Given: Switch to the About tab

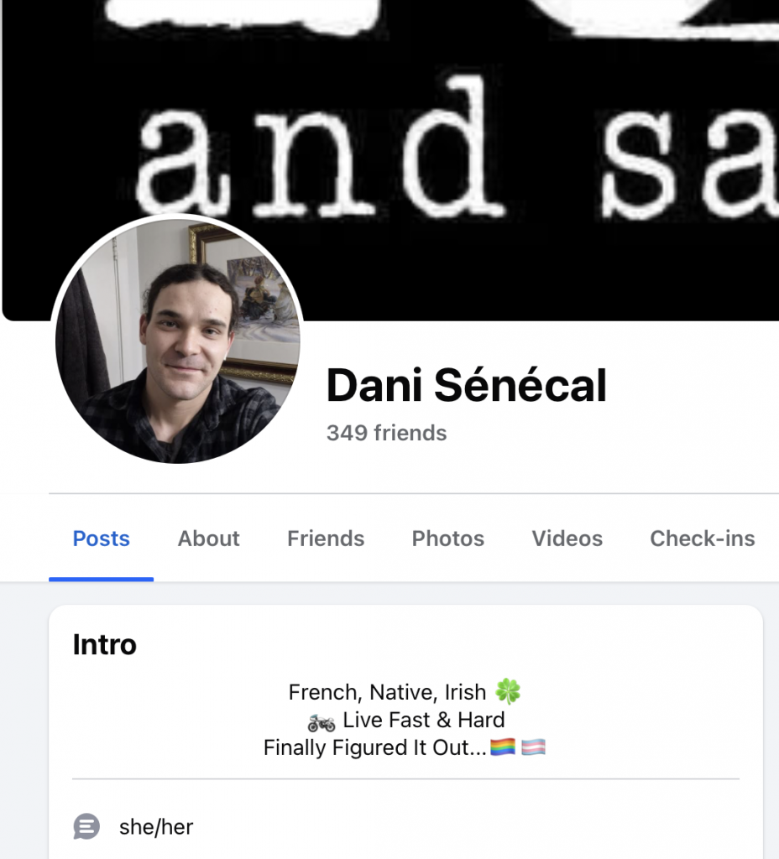Looking at the screenshot, I should click(208, 539).
